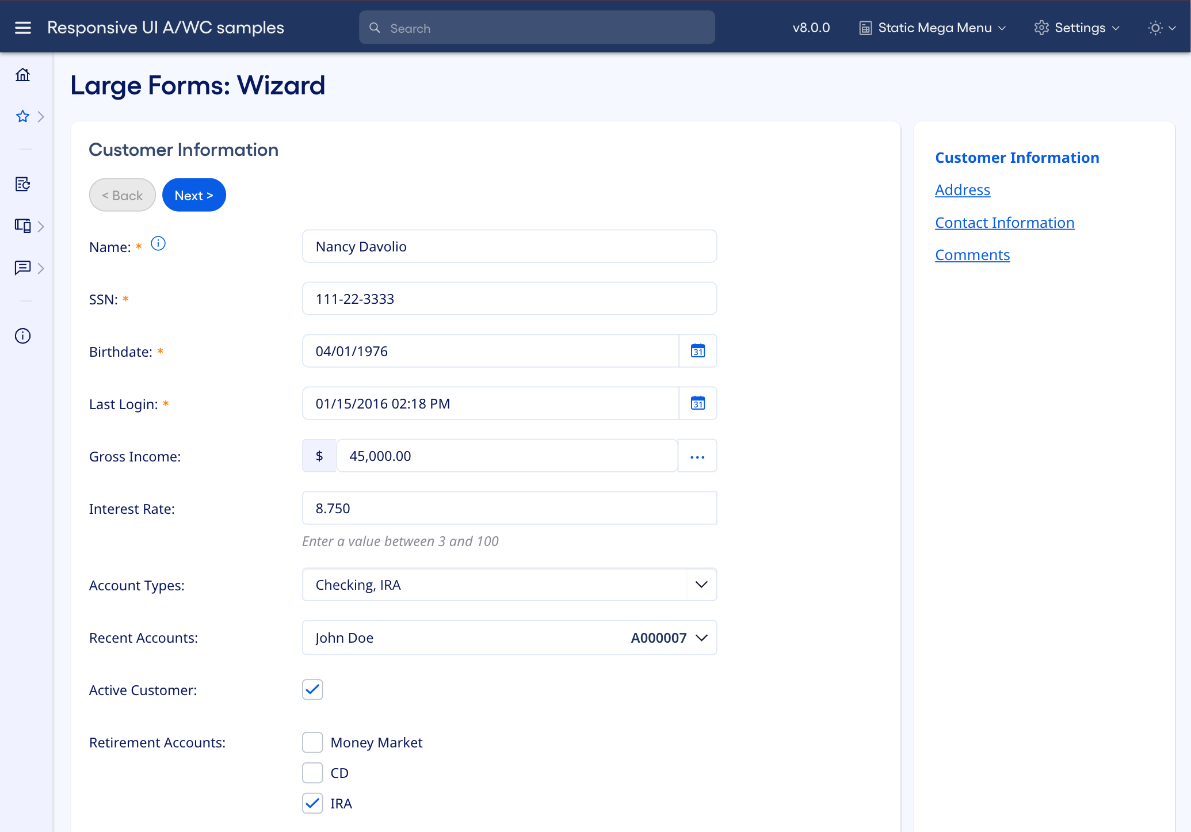Open the hamburger menu in the top bar
This screenshot has height=832, width=1191.
[22, 27]
